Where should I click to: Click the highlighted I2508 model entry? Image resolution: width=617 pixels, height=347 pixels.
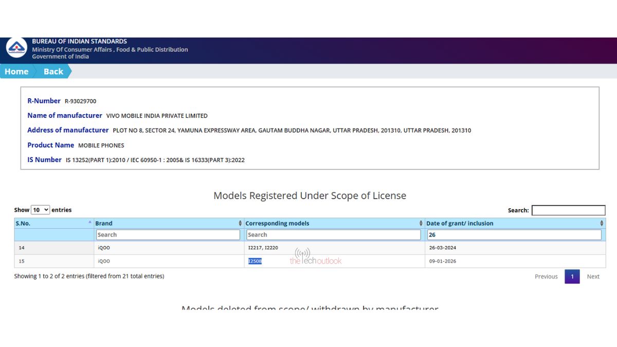(x=255, y=261)
